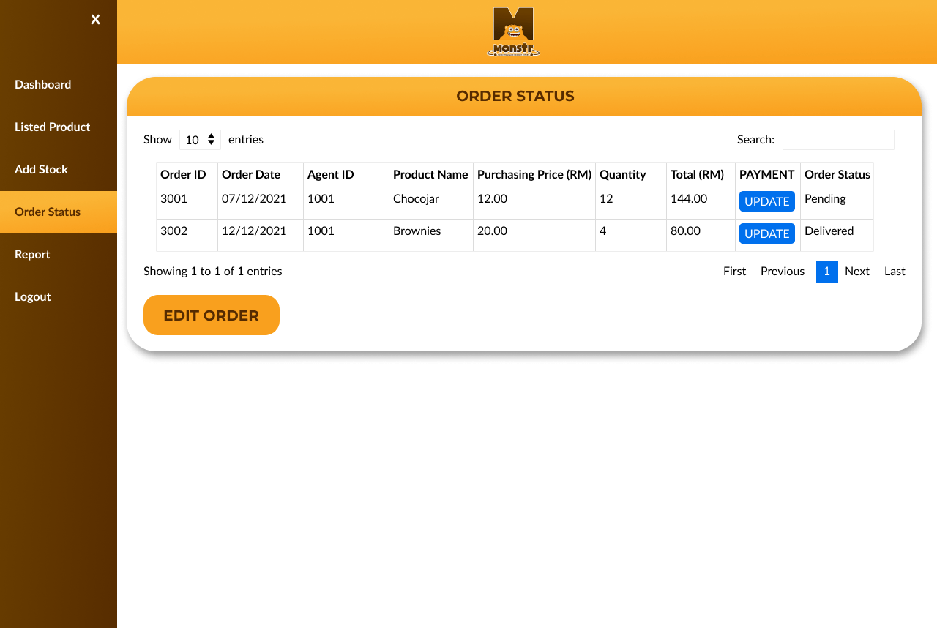Close the sidebar using the X icon
Viewport: 937px width, 628px height.
[x=95, y=19]
